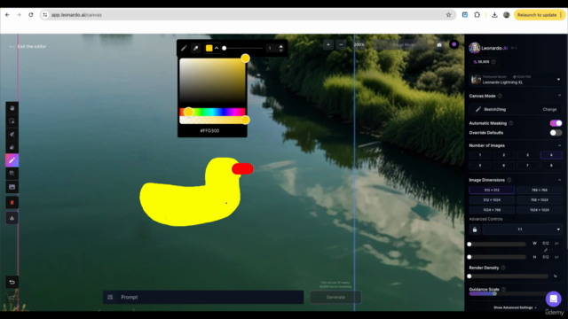Toggle the Automatic Masking switch
This screenshot has height=319, width=568.
tap(556, 123)
